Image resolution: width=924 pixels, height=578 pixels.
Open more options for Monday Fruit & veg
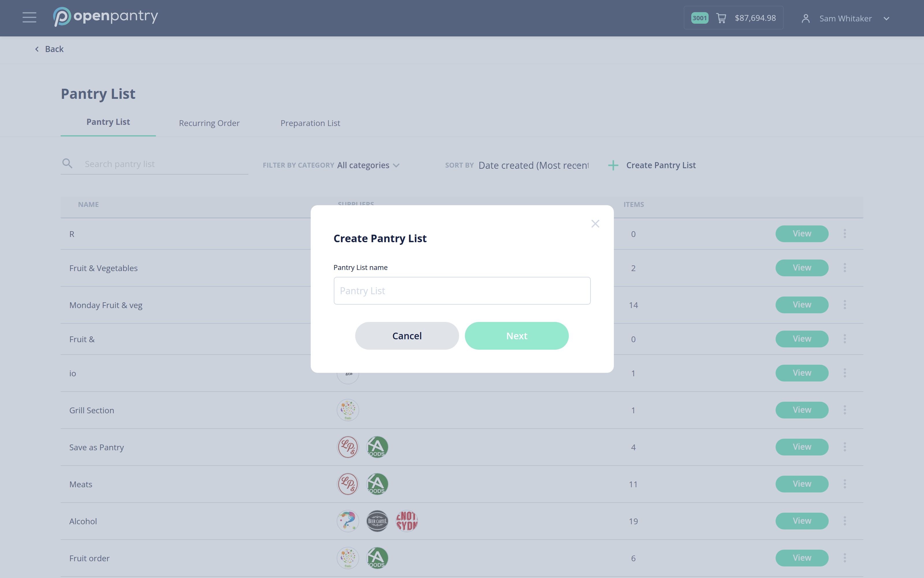click(845, 305)
